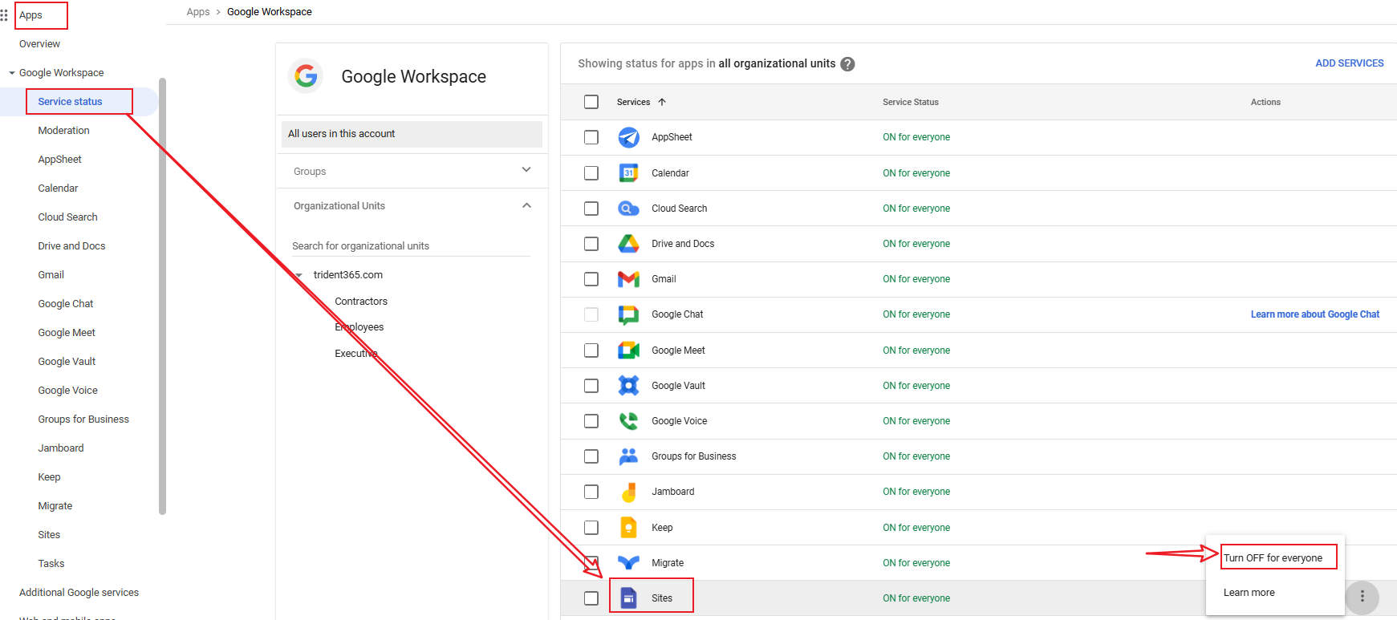This screenshot has height=620, width=1397.
Task: Click the ADD SERVICES button
Action: click(1349, 63)
